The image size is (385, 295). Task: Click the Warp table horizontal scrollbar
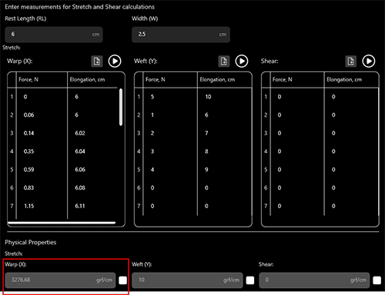click(x=62, y=223)
